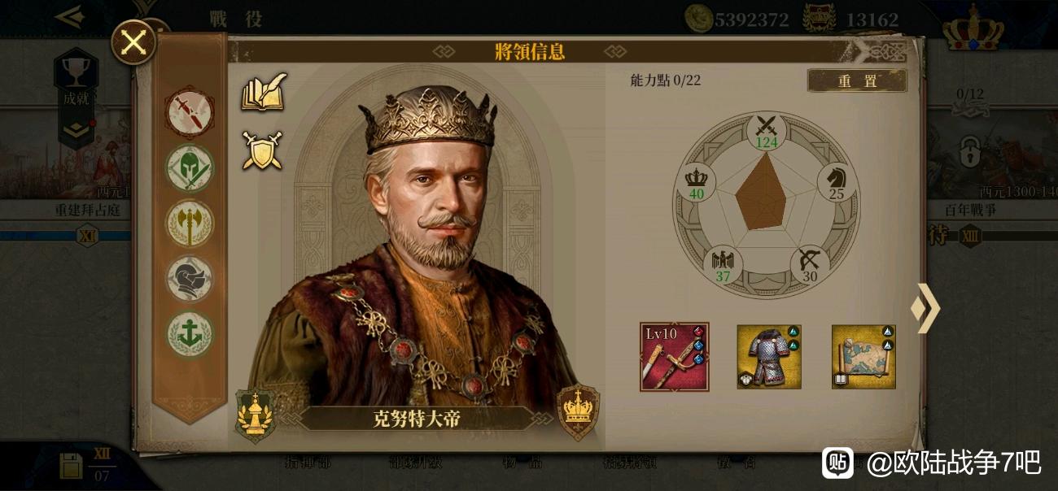Open the map scroll equipment slot
Image resolution: width=1058 pixels, height=491 pixels.
863,357
